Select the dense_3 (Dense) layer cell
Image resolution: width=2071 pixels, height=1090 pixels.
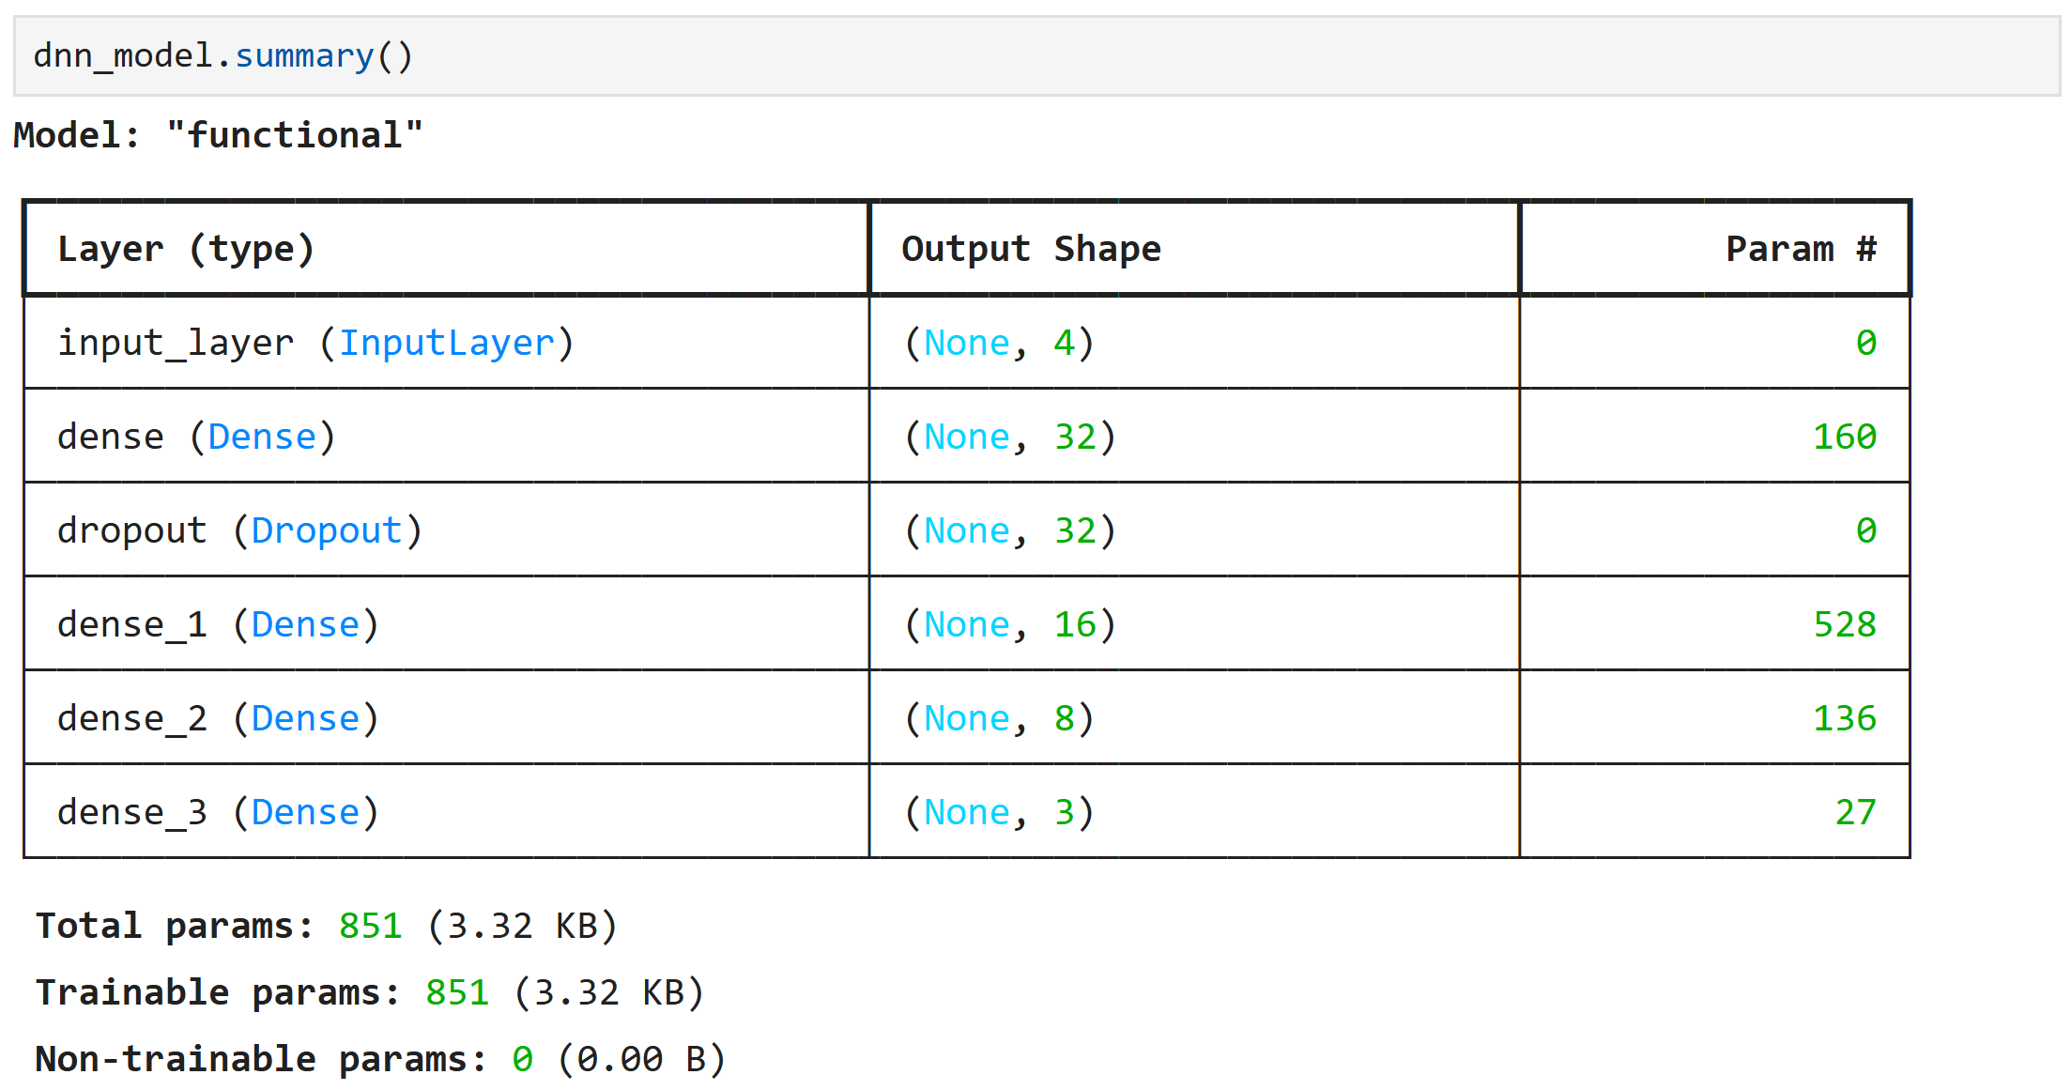pyautogui.click(x=218, y=812)
